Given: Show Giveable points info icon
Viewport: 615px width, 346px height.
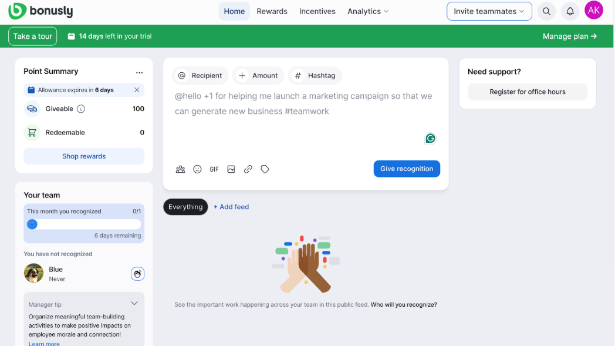Looking at the screenshot, I should coord(81,109).
